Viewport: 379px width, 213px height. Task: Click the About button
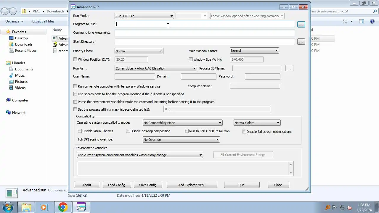click(x=87, y=185)
